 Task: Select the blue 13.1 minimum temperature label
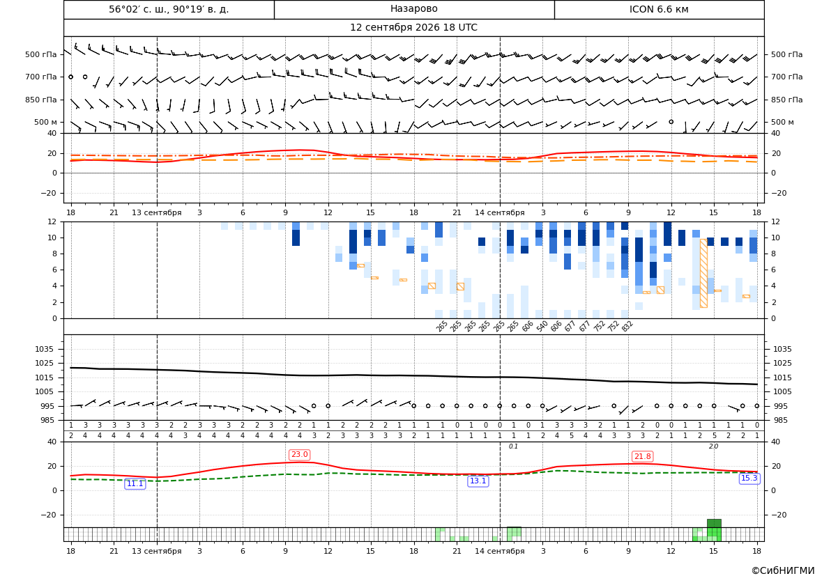(478, 481)
